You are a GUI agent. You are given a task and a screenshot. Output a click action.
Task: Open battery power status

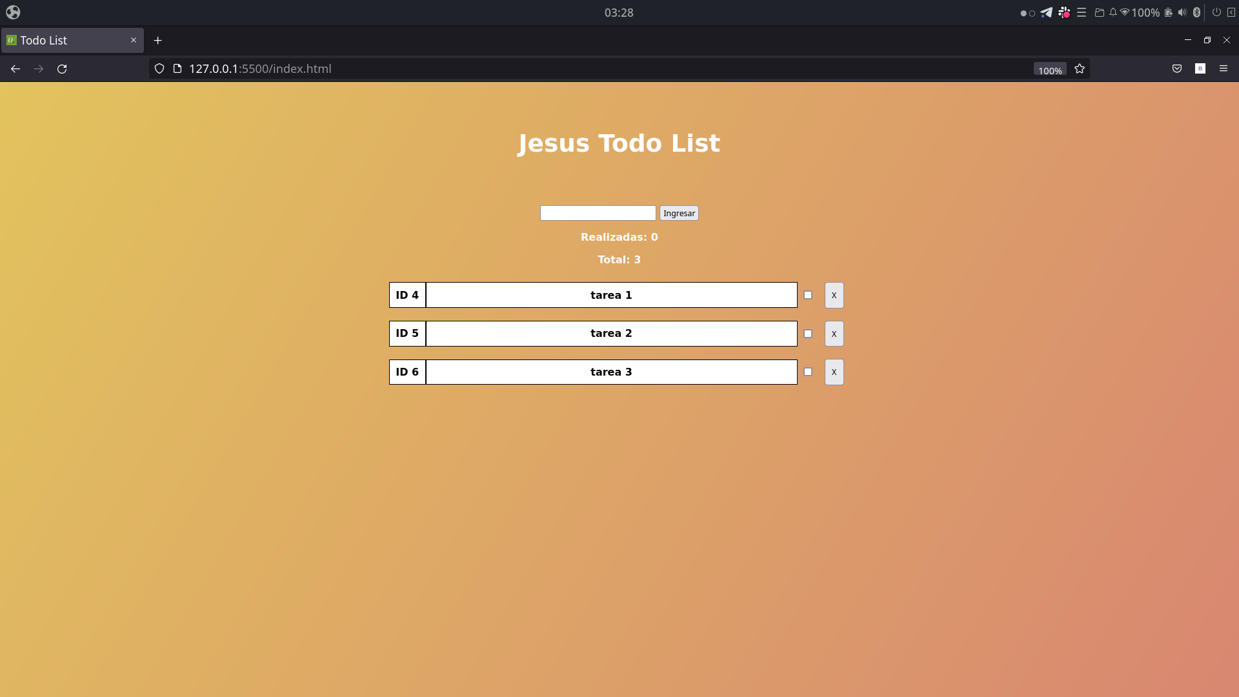tap(1168, 12)
